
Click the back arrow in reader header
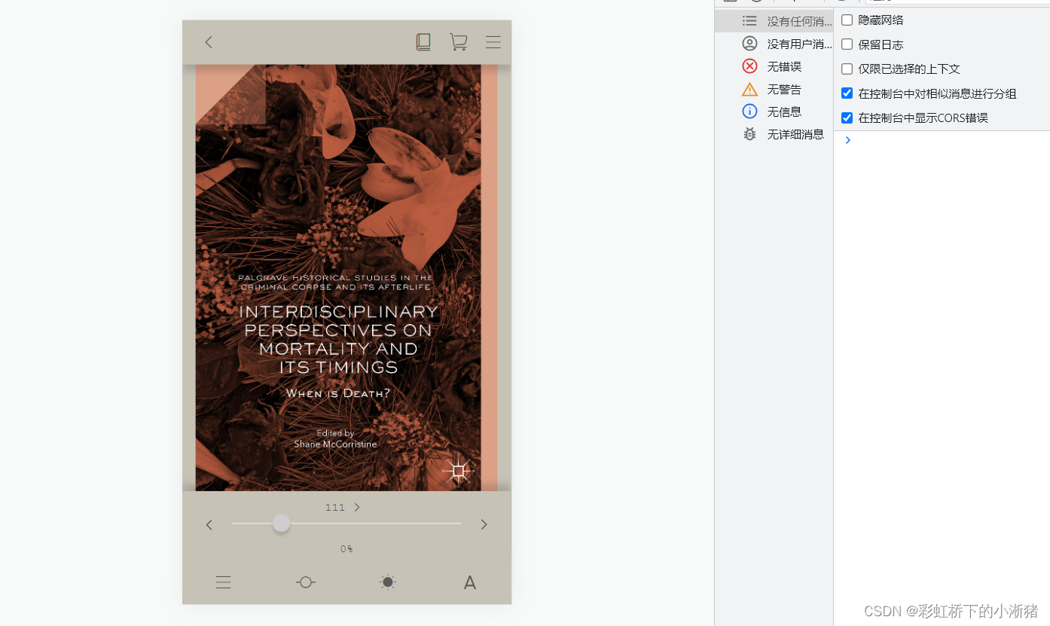click(x=209, y=42)
